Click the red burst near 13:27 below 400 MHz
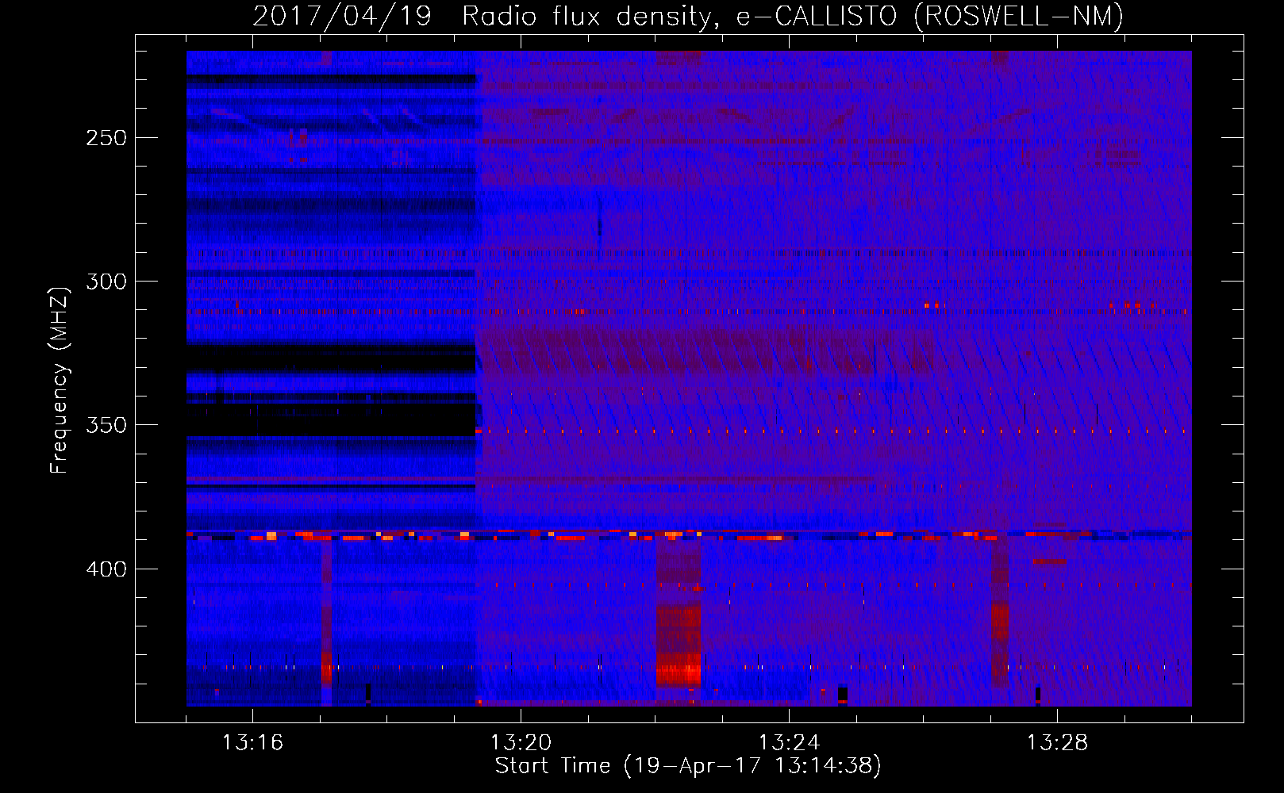The height and width of the screenshot is (793, 1284). click(x=1000, y=623)
